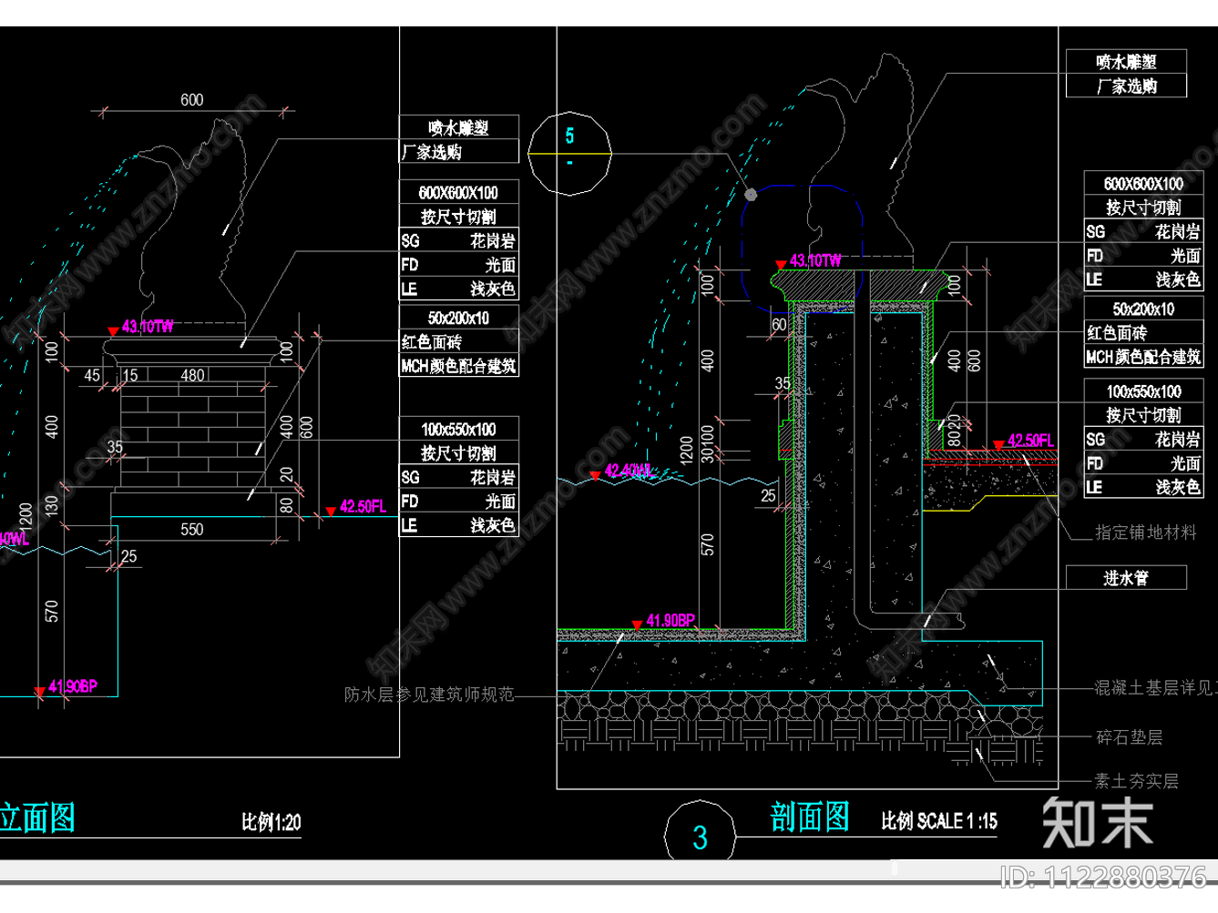This screenshot has height=913, width=1218.
Task: Select the section view's 厂家选购 label
Action: 1127,86
